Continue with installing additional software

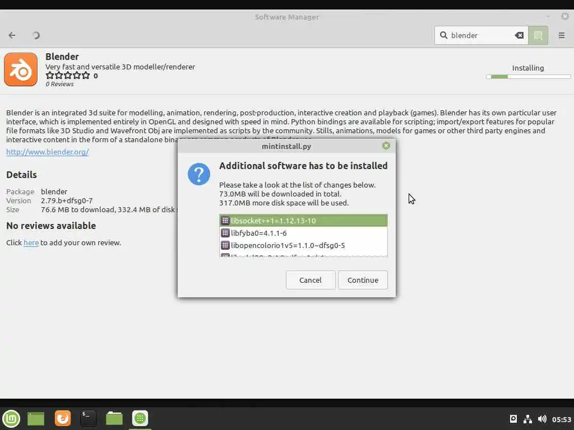click(363, 280)
